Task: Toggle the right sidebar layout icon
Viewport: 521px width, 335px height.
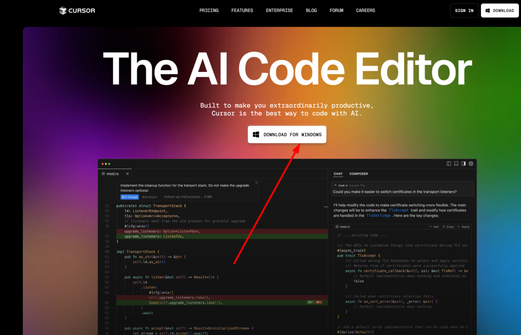Action: tap(464, 164)
